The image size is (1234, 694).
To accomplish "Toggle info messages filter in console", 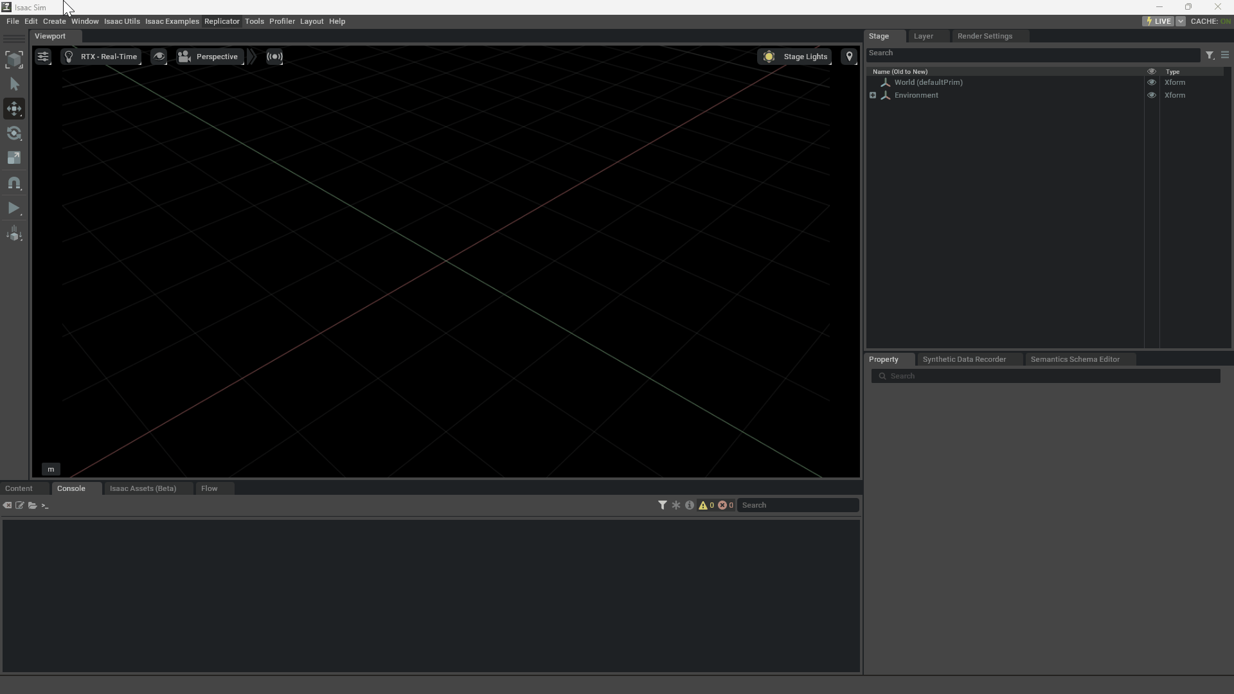I will [x=690, y=505].
